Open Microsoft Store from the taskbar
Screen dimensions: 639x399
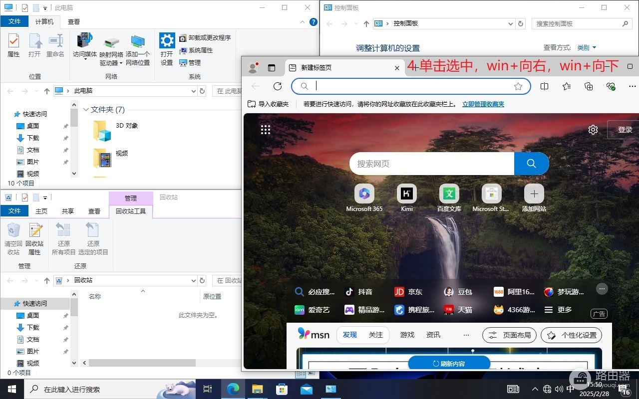tap(282, 389)
